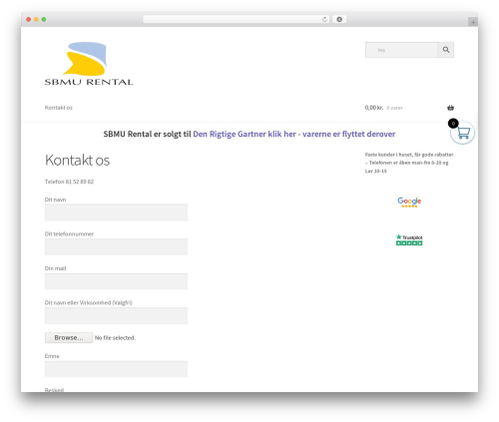Click the Faste kunder sidebar text
The height and width of the screenshot is (422, 499).
[x=409, y=163]
